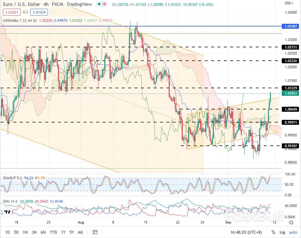Enable logarithmic scale
301x238 pixels.
point(282,232)
